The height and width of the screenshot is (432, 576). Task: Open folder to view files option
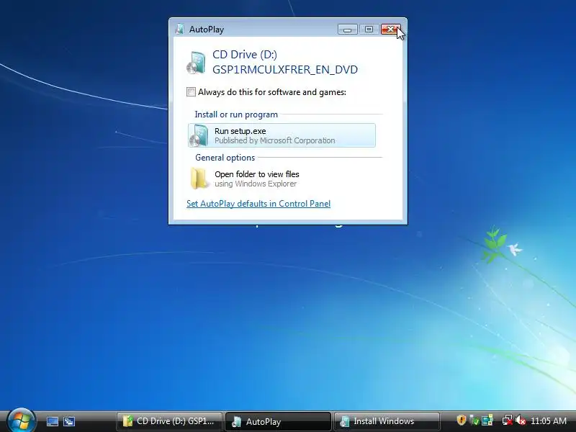[282, 179]
